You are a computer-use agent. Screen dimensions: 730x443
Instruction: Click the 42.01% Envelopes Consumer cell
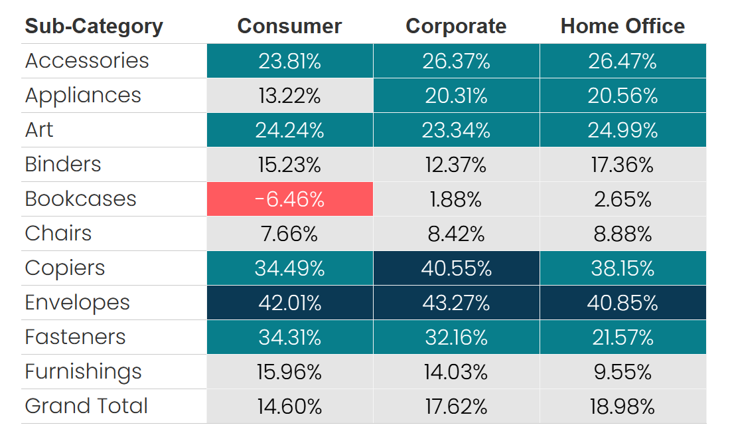coord(290,303)
